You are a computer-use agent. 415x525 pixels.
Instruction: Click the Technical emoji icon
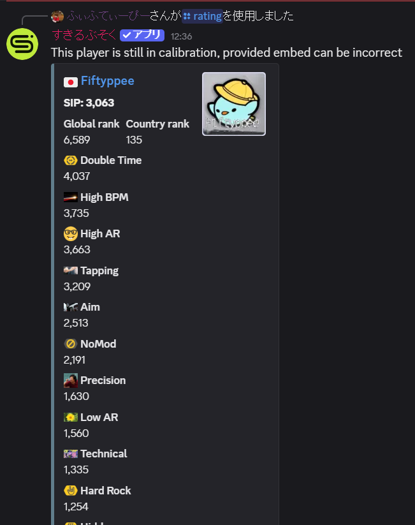coord(71,454)
